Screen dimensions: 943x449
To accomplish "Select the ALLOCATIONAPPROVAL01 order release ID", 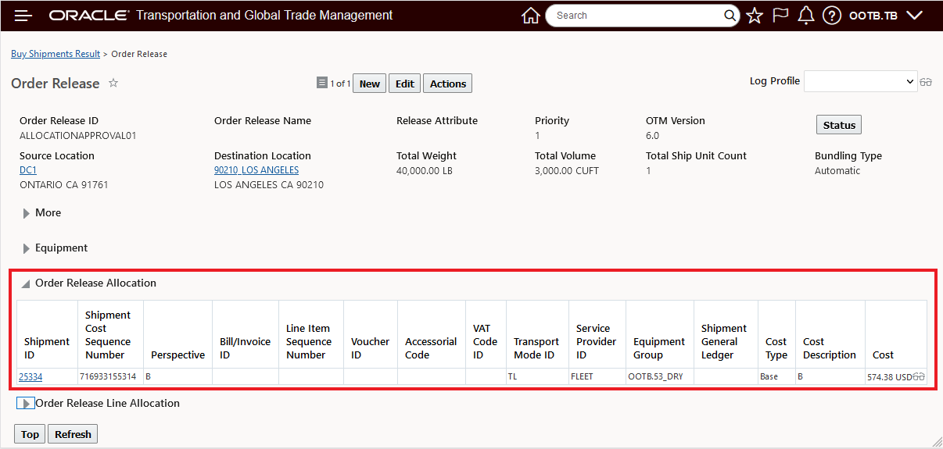I will coord(78,135).
